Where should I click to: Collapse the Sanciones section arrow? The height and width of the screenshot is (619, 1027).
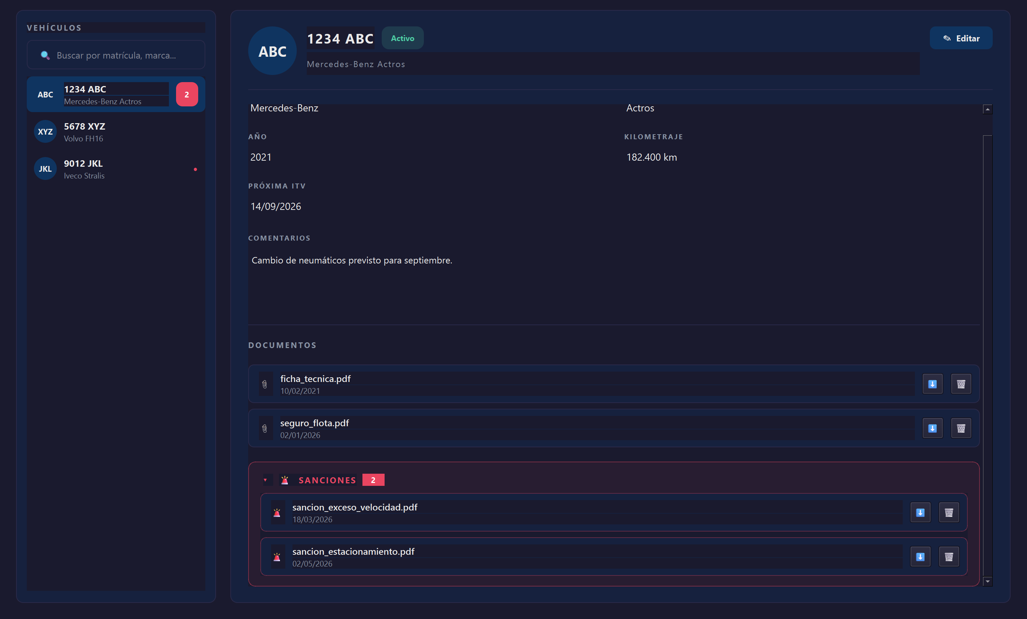265,480
